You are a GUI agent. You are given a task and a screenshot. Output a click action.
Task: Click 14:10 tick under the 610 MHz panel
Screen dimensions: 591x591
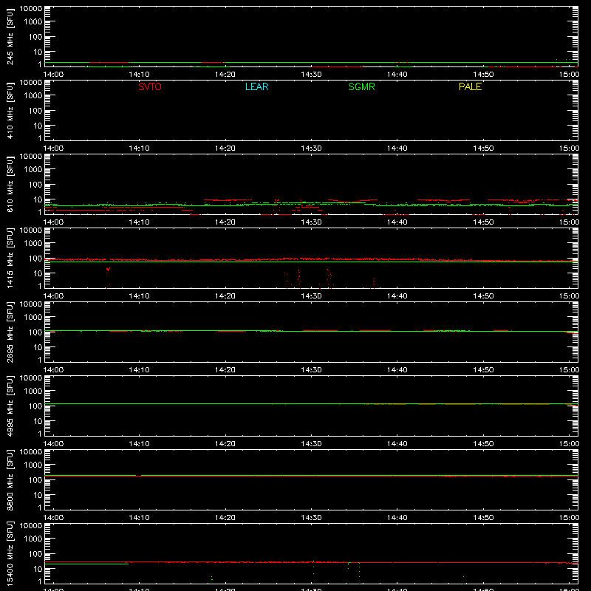point(139,222)
